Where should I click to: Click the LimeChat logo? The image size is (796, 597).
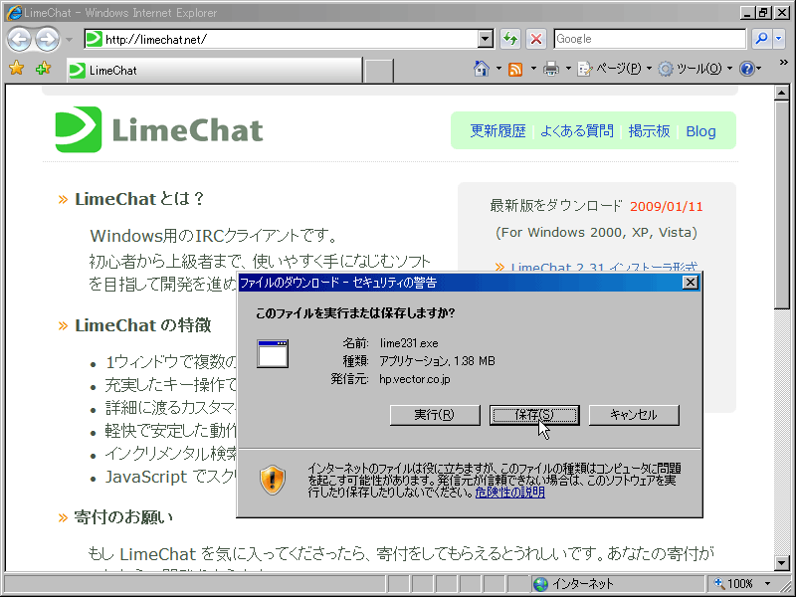[159, 129]
